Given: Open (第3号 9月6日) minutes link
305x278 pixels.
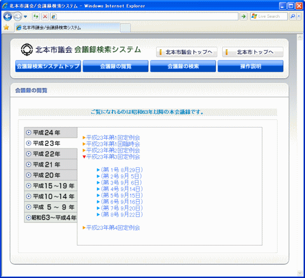Looking at the screenshot, I should (x=121, y=182).
